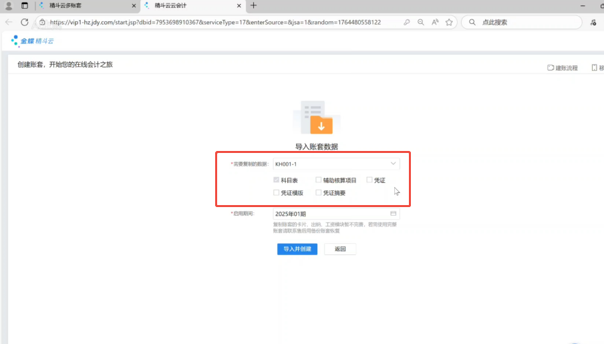The width and height of the screenshot is (604, 344).
Task: Click the Kingdee 精斗云 logo
Action: pos(32,41)
